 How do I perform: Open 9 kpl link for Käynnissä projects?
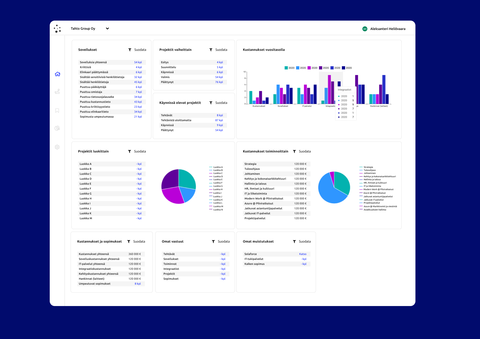tap(220, 125)
